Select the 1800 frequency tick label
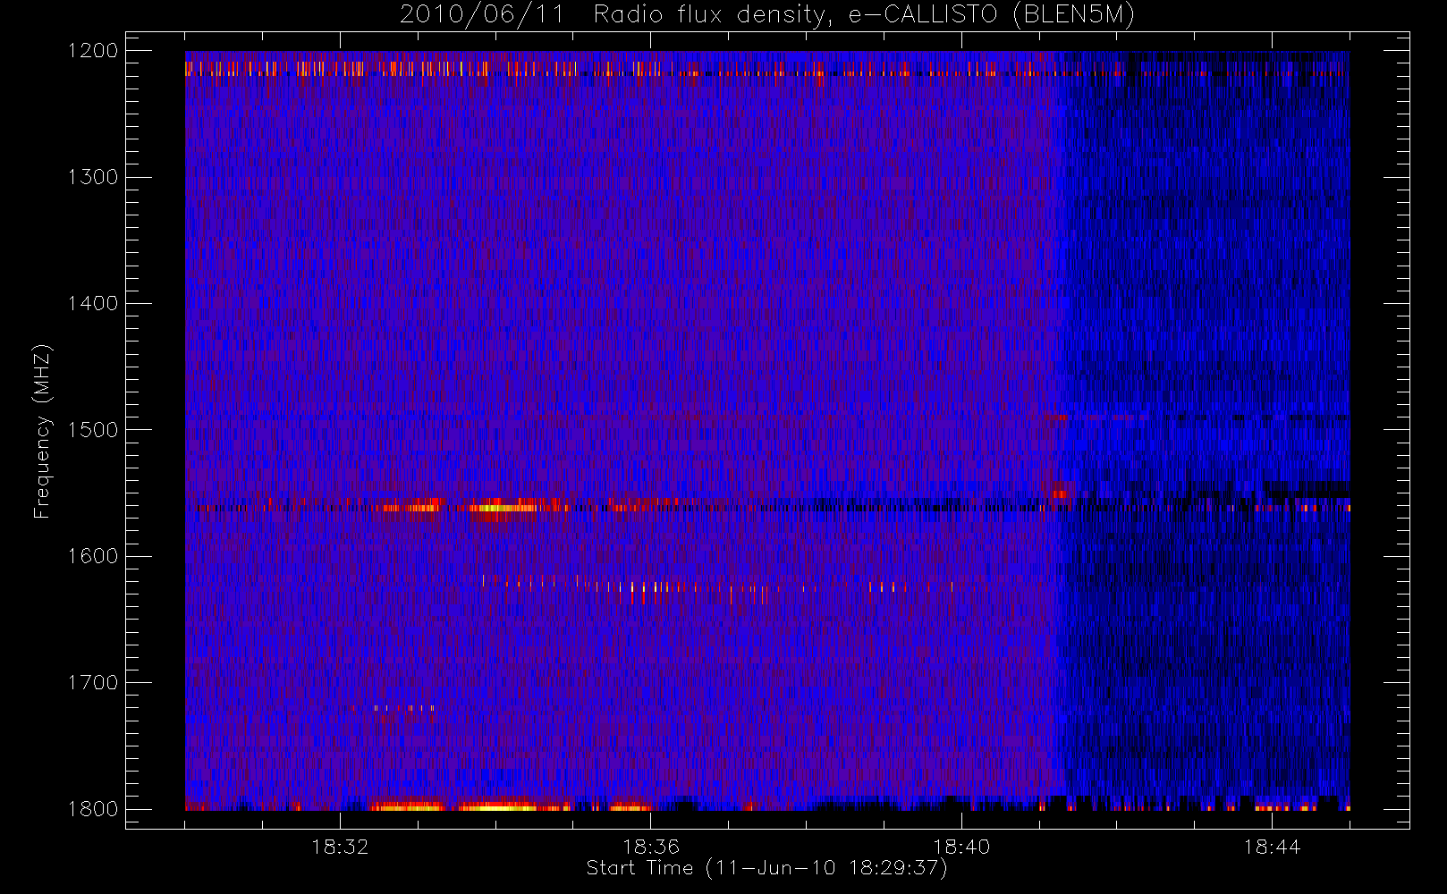1447x894 pixels. coord(93,809)
